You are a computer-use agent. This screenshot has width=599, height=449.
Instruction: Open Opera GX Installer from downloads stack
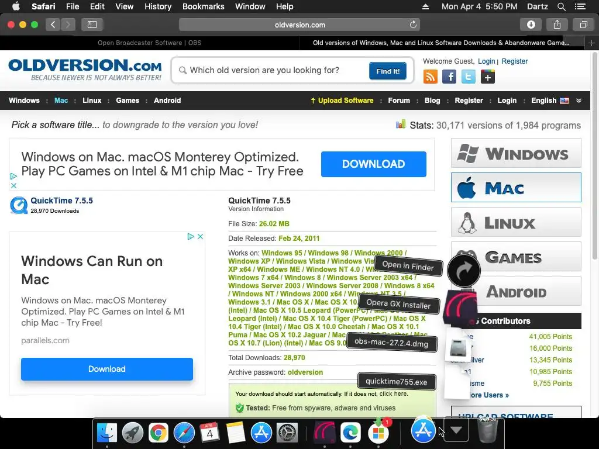click(x=460, y=309)
